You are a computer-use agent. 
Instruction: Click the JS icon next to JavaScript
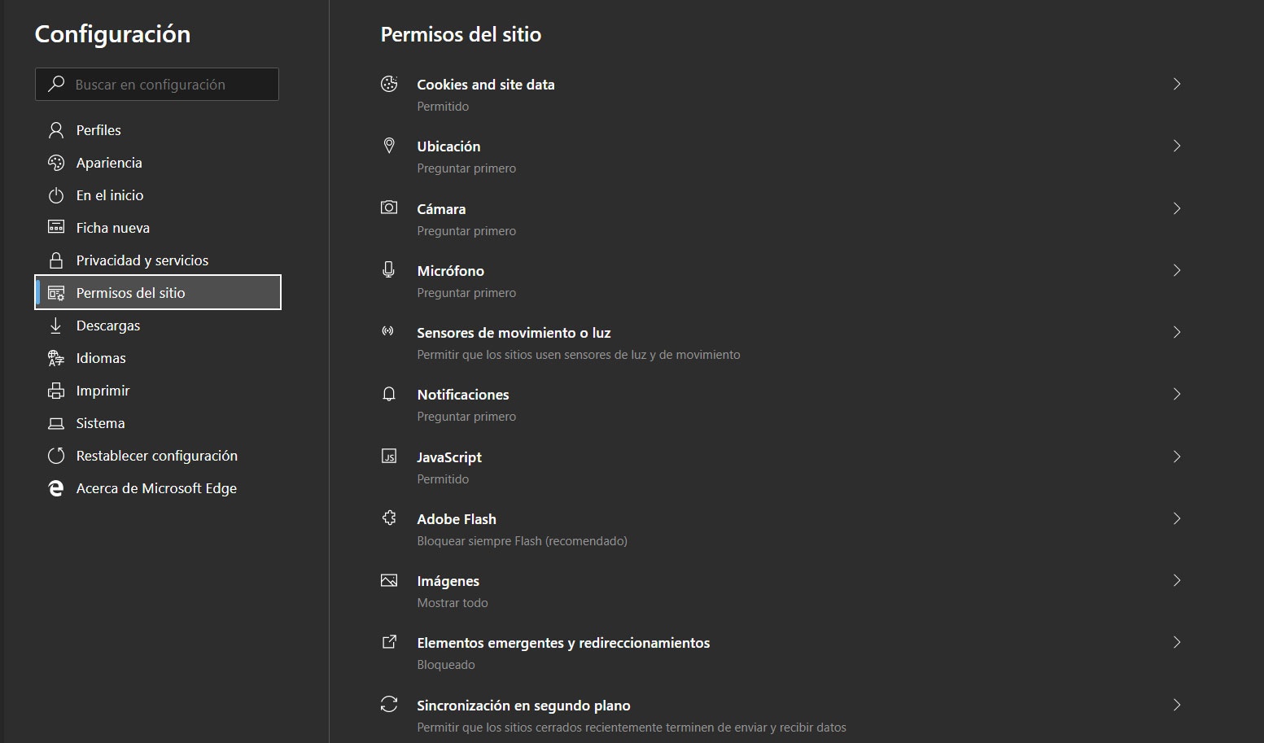click(389, 457)
